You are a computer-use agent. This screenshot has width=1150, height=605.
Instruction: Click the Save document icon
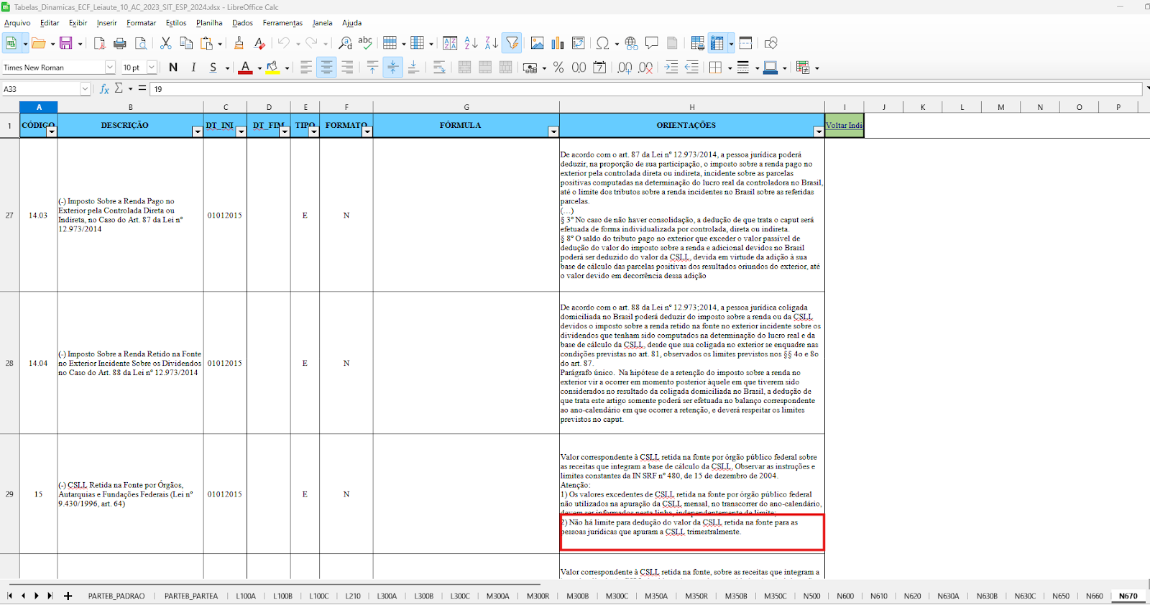click(65, 43)
